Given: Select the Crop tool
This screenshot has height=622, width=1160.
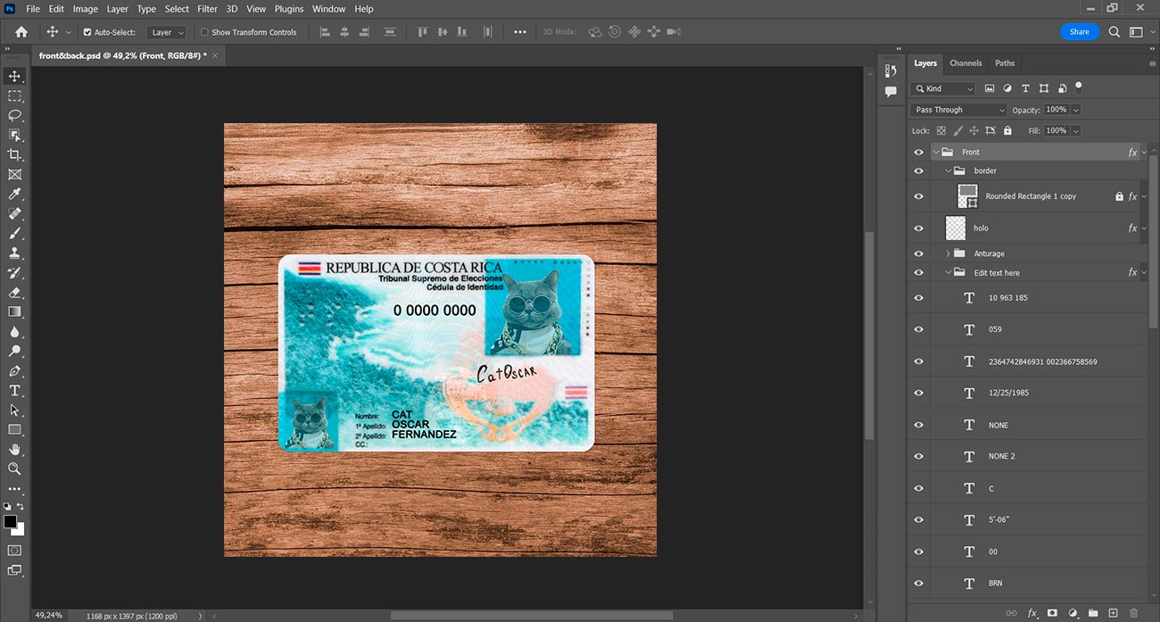Looking at the screenshot, I should point(14,154).
